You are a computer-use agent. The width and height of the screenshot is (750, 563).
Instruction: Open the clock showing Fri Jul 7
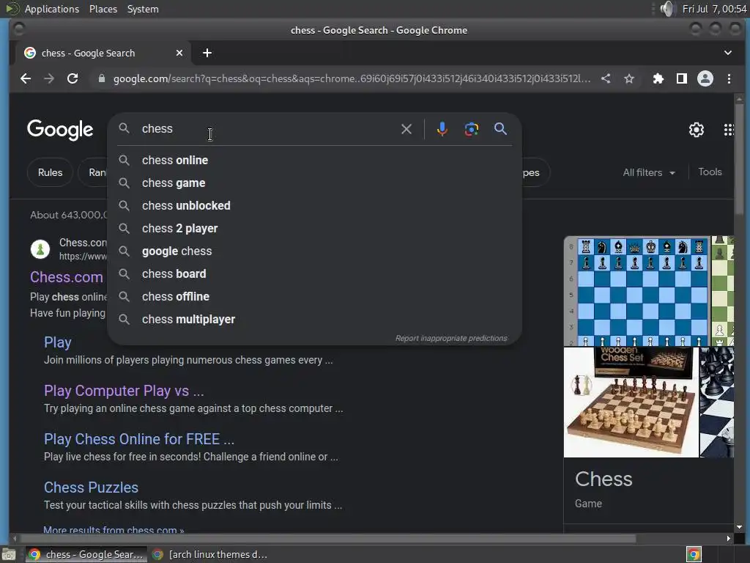[714, 9]
